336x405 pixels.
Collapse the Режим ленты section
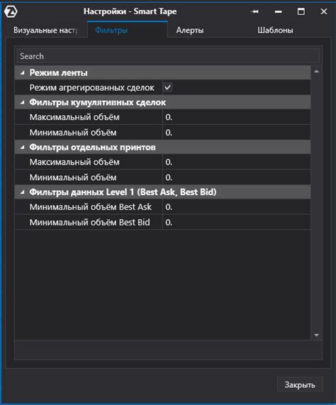(23, 73)
